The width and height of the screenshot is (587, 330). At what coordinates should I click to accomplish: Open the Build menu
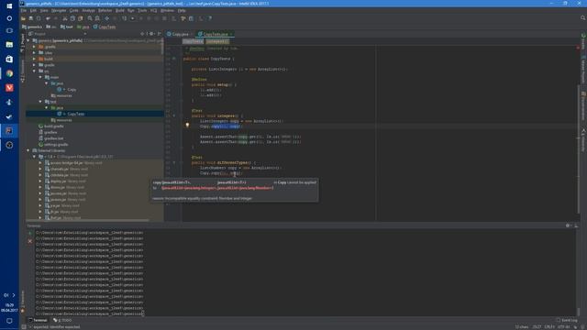pyautogui.click(x=120, y=10)
